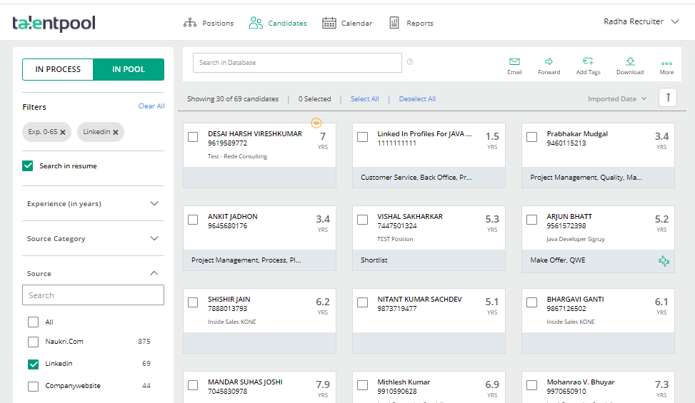This screenshot has width=695, height=403.
Task: Open the Imported Date sort dropdown
Action: [617, 98]
